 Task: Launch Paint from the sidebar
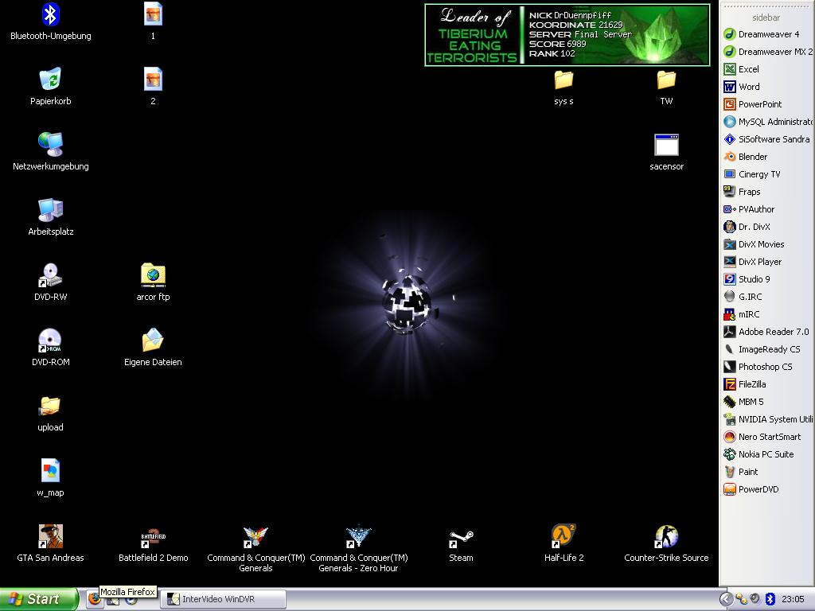[x=741, y=472]
